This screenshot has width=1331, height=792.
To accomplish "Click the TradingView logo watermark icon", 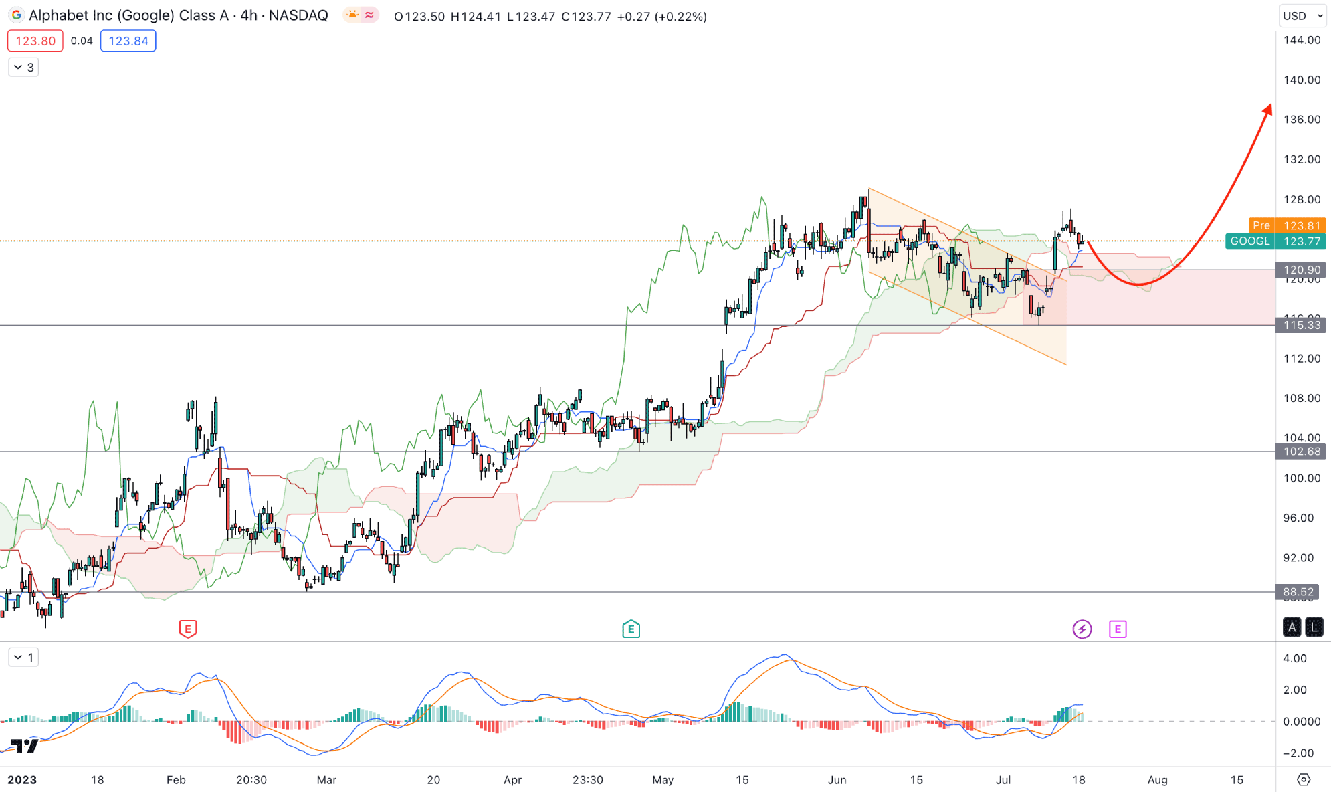I will click(25, 746).
